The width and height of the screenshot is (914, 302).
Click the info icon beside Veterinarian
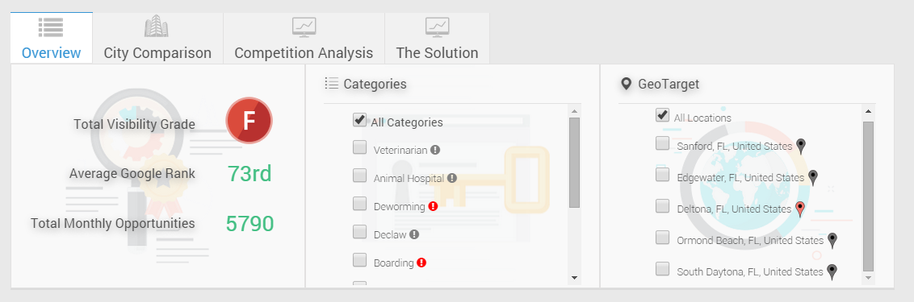pyautogui.click(x=435, y=150)
